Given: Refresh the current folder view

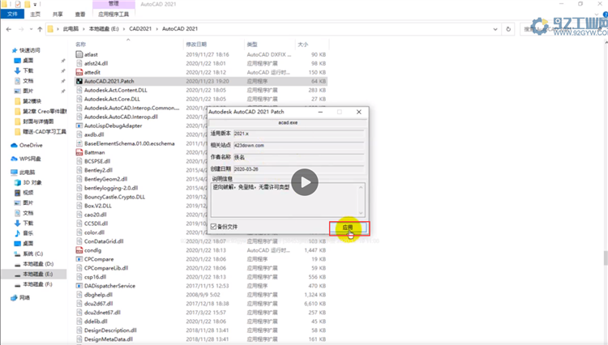Looking at the screenshot, I should coord(508,29).
